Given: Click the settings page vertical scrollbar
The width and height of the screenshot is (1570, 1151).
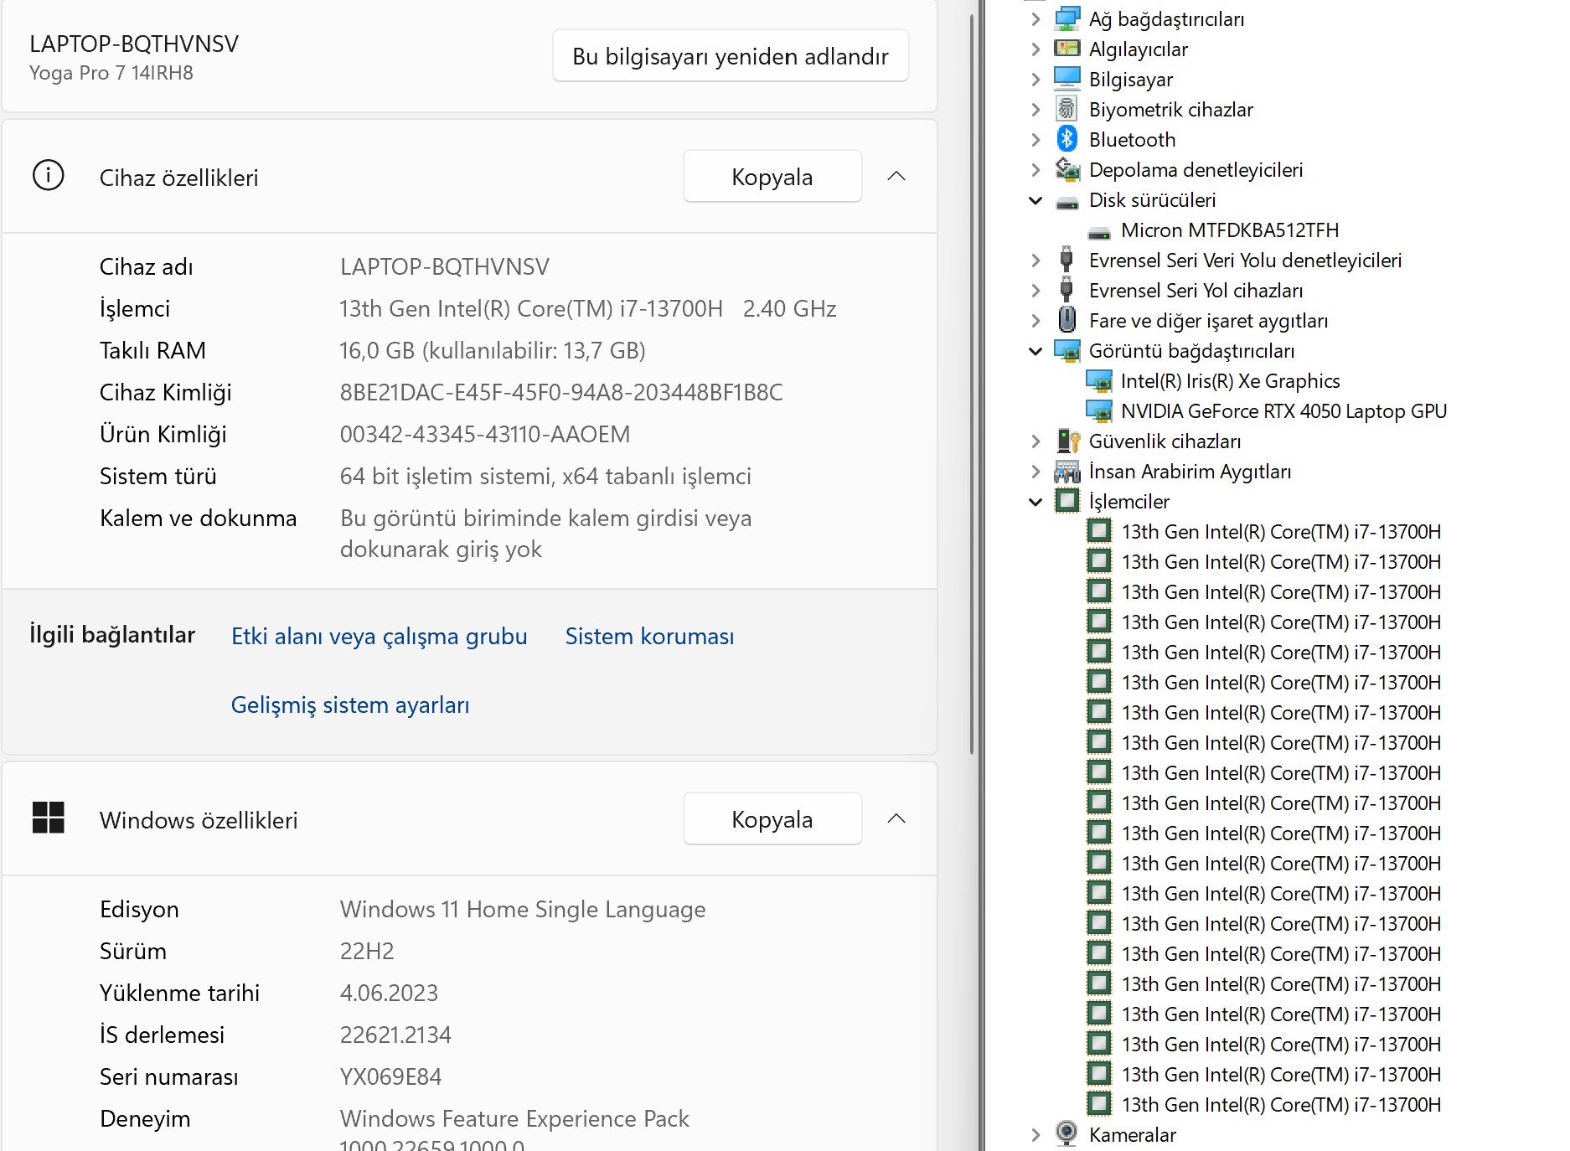Looking at the screenshot, I should (x=972, y=385).
